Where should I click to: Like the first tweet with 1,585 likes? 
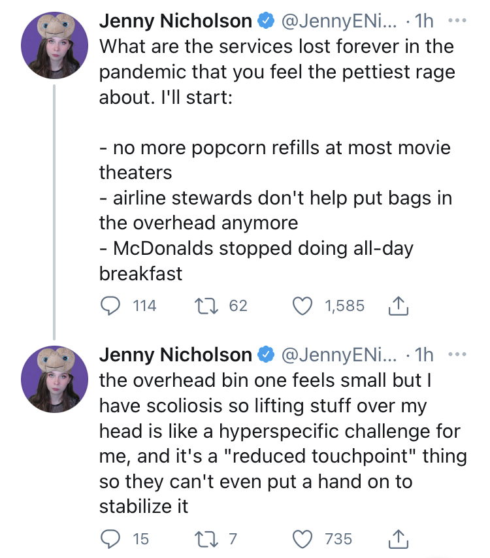pyautogui.click(x=302, y=306)
